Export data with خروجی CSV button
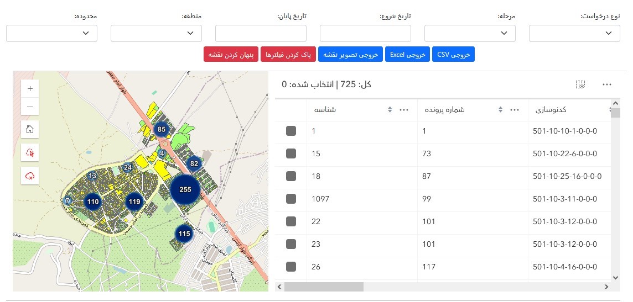Screen dimensions: 633x302 click(453, 54)
